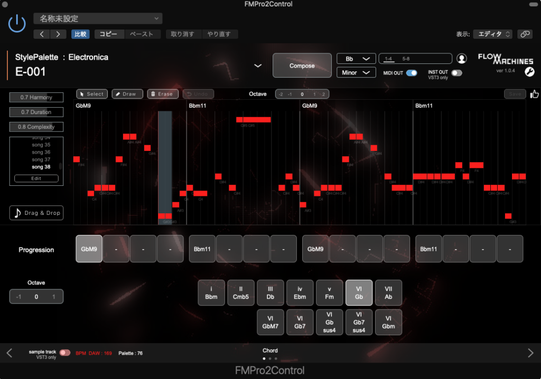Screen dimensions: 541x379
Task: Choose the VI GbM7 chord variation
Action: click(270, 322)
